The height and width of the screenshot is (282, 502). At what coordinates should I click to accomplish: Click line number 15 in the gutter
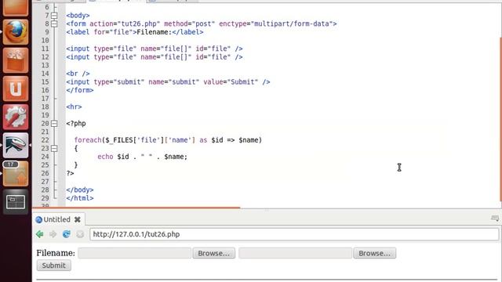pyautogui.click(x=45, y=81)
